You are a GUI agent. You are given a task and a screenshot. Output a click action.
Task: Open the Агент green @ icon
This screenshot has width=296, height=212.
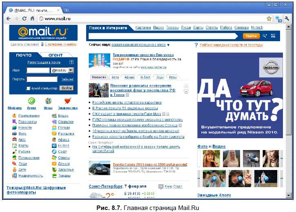pyautogui.click(x=31, y=101)
